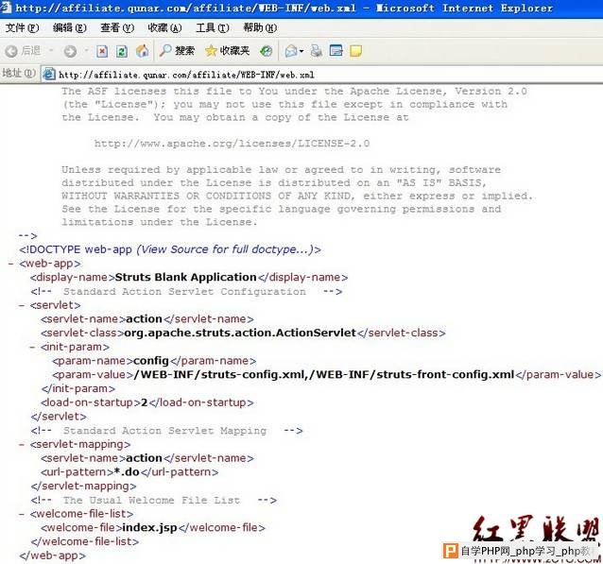Click 'action' servlet-name inside servlet-mapping
The image size is (603, 564).
click(145, 458)
